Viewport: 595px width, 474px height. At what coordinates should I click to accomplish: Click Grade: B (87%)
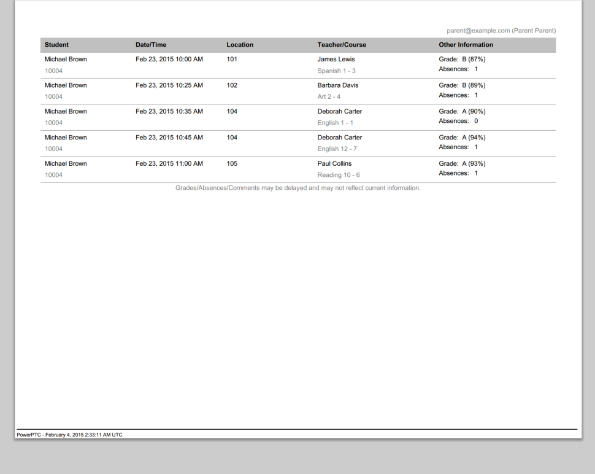(462, 59)
